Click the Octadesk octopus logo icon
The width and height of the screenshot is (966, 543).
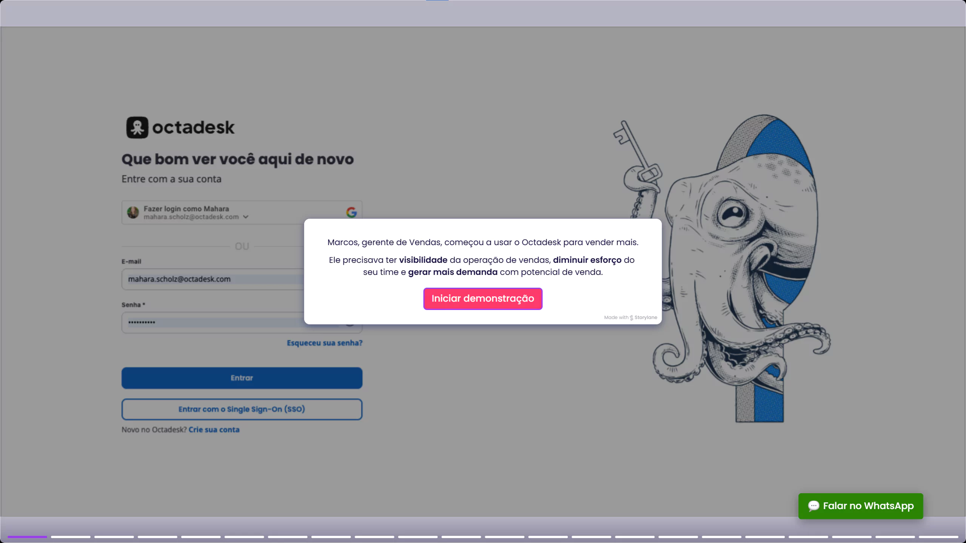pyautogui.click(x=137, y=127)
